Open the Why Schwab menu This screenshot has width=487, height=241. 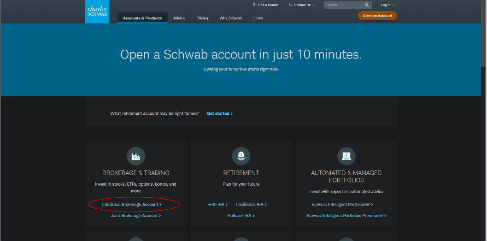click(230, 18)
